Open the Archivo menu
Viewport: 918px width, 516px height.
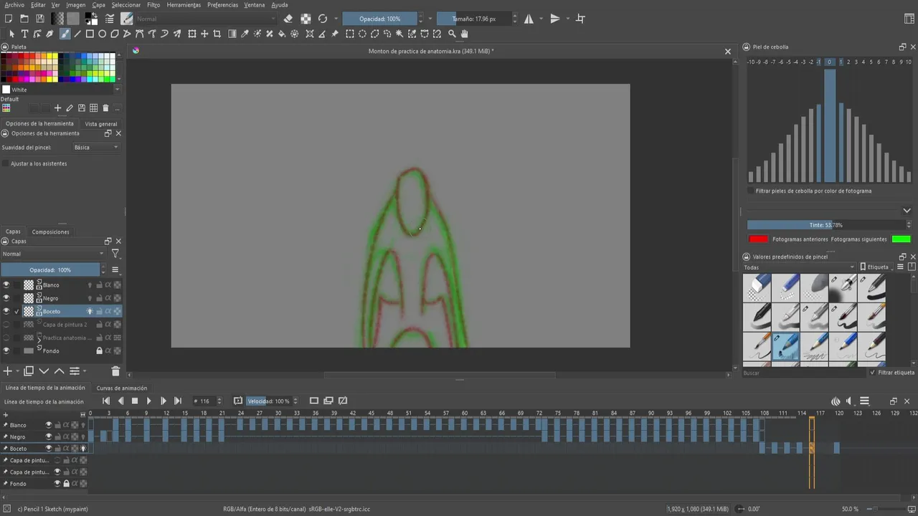pyautogui.click(x=14, y=5)
